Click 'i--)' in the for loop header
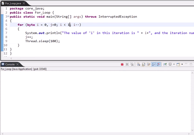The width and height of the screenshot is (194, 135). 77,25
